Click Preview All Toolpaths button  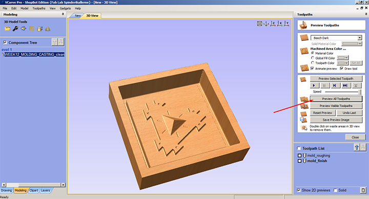[x=336, y=98]
